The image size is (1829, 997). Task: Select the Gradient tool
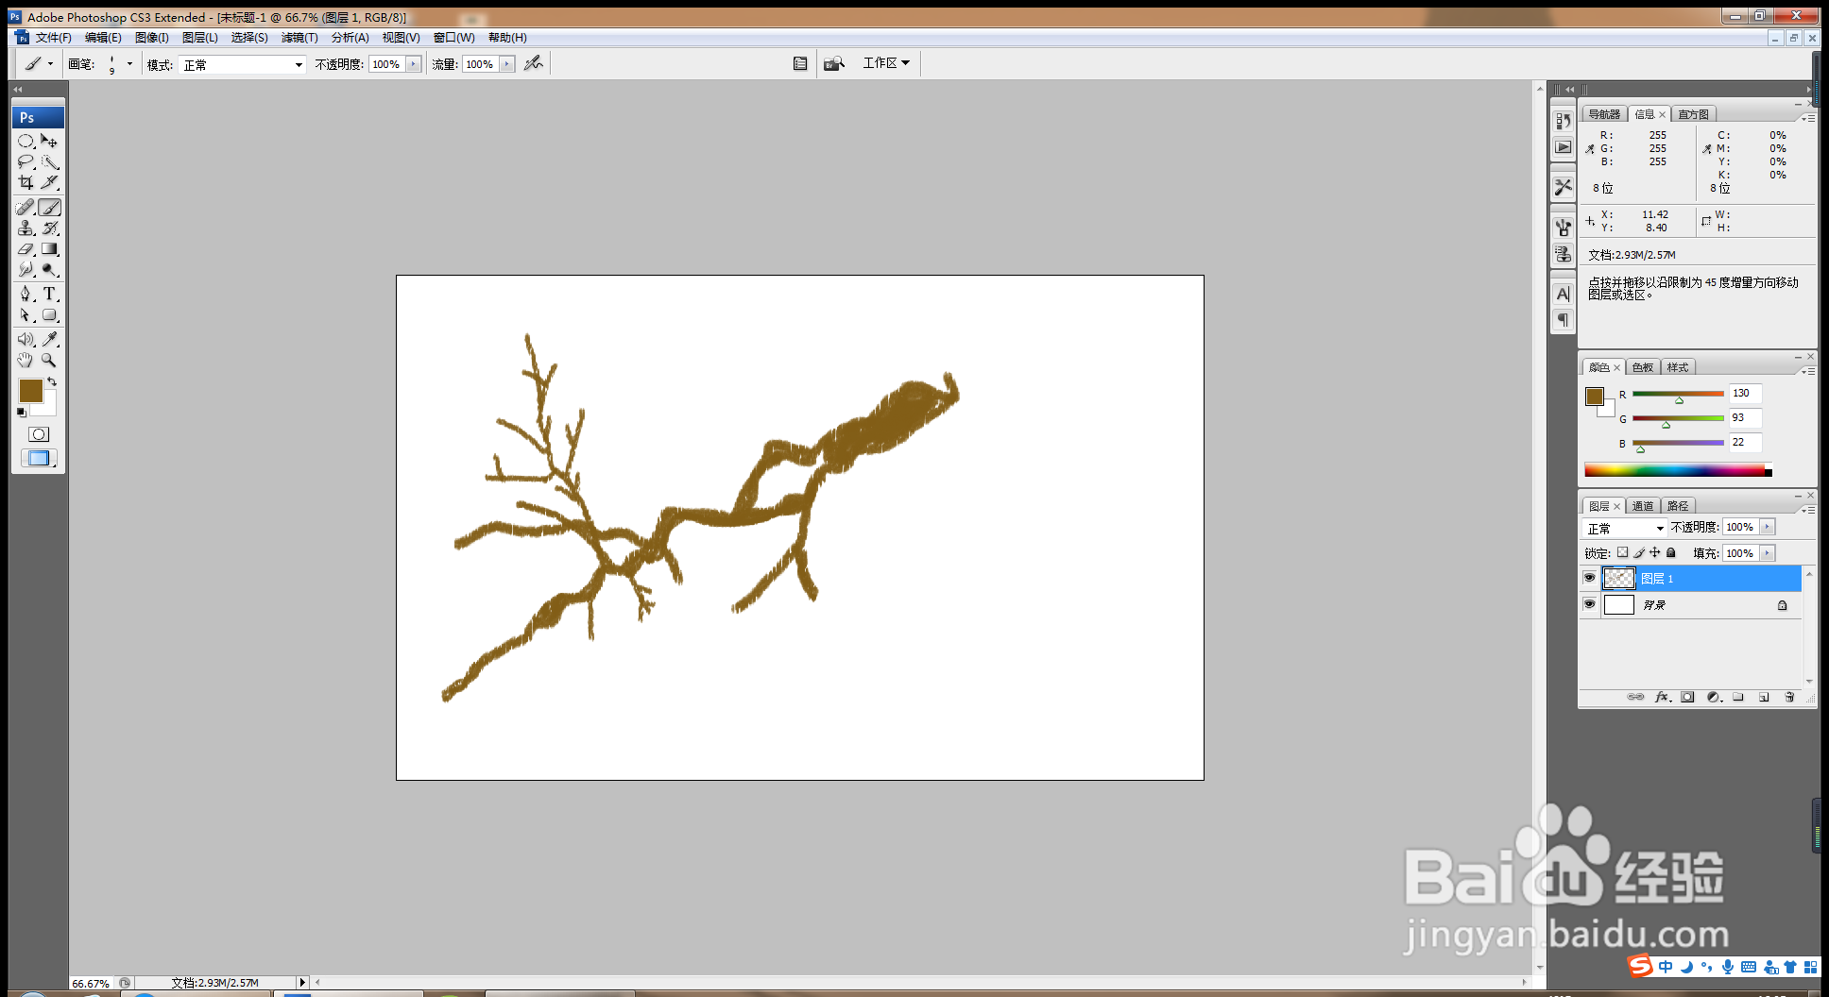pos(50,249)
